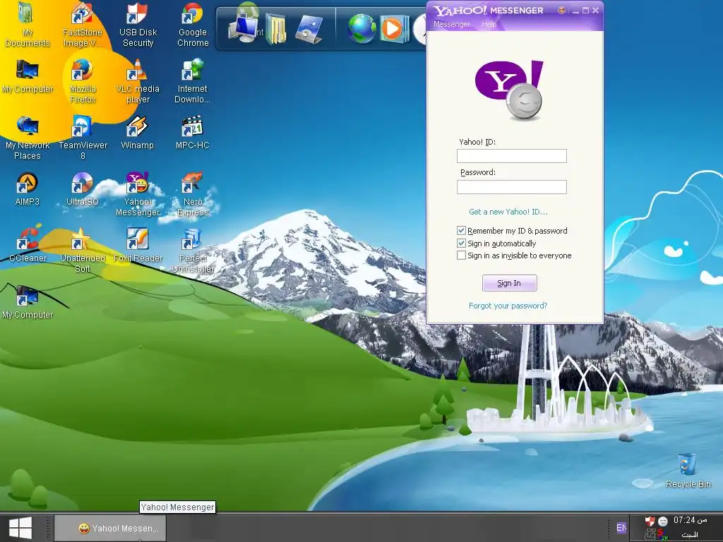Open the Forgot your password link
Image resolution: width=723 pixels, height=542 pixels.
pyautogui.click(x=508, y=306)
